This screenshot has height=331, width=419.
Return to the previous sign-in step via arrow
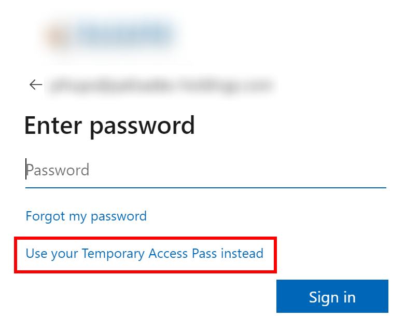point(36,85)
